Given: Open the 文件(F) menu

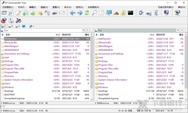Looking at the screenshot, I should coord(21,7).
